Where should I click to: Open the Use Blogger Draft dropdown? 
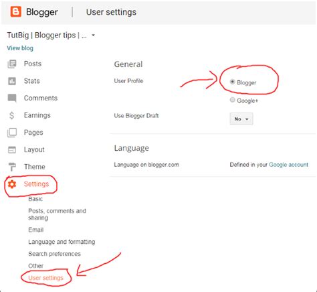241,119
